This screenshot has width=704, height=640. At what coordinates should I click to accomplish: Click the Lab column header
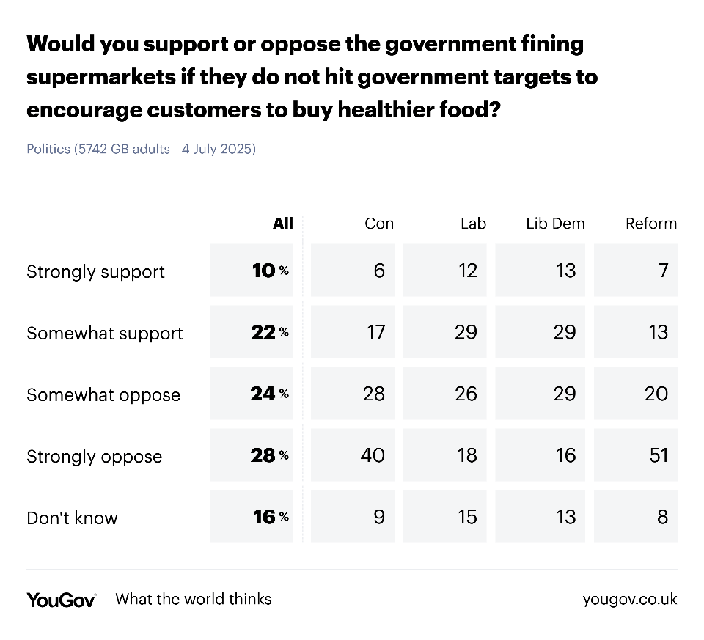click(473, 223)
